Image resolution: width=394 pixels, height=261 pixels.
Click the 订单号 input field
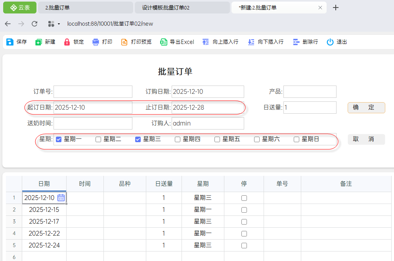coord(93,91)
